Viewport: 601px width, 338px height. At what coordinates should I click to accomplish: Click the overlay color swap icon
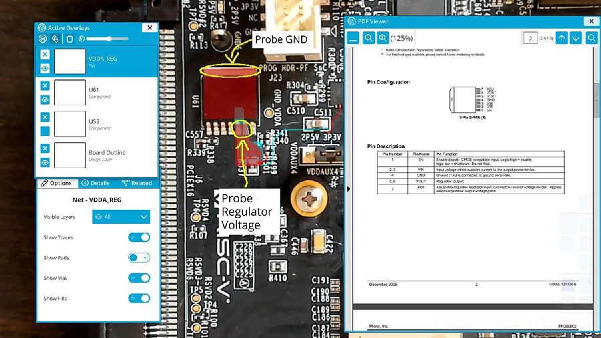(x=55, y=39)
